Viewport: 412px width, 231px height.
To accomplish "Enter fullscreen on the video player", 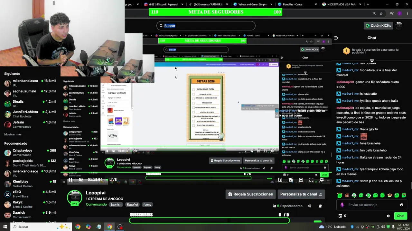I will point(311,180).
